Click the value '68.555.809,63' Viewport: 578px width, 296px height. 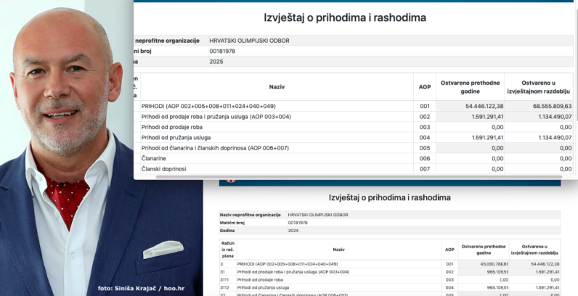tap(552, 106)
